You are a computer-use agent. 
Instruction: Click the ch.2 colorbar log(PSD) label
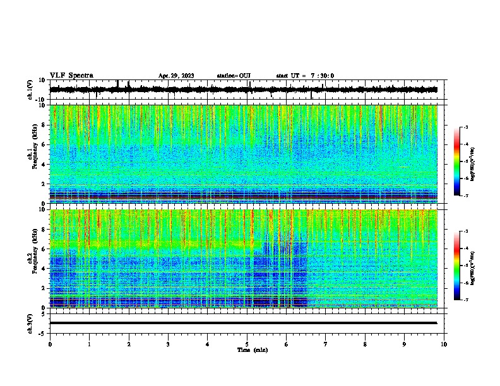[x=473, y=268]
